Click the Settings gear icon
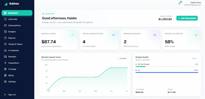This screenshot has width=205, height=99. click(5, 82)
